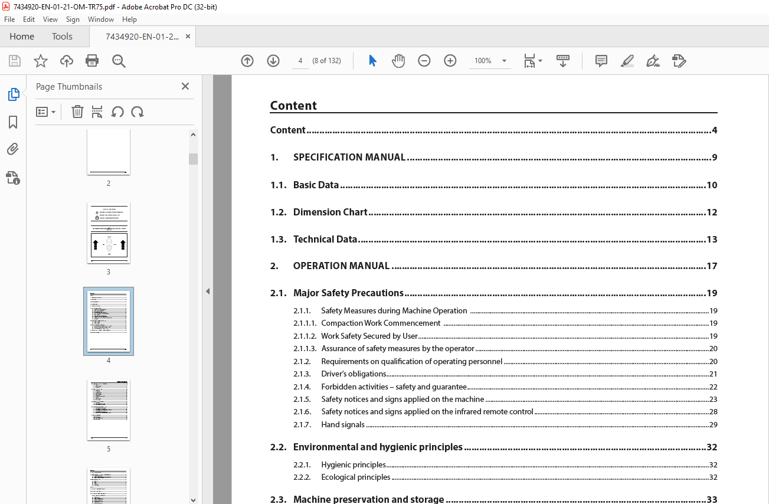Select the Highlight text tool
The image size is (769, 504).
627,61
